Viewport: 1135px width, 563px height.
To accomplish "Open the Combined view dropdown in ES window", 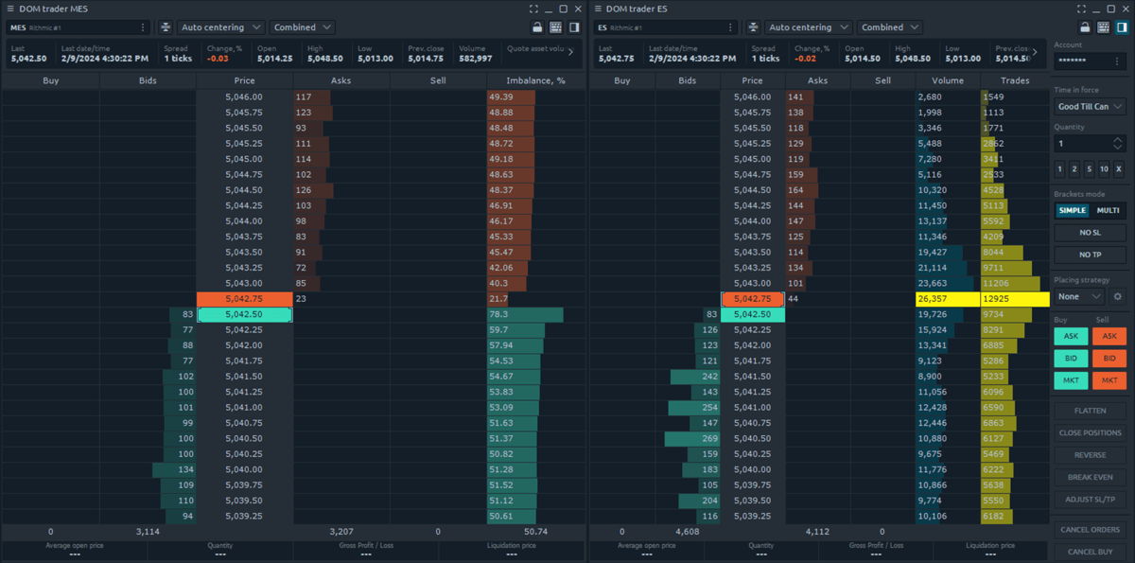I will tap(889, 27).
